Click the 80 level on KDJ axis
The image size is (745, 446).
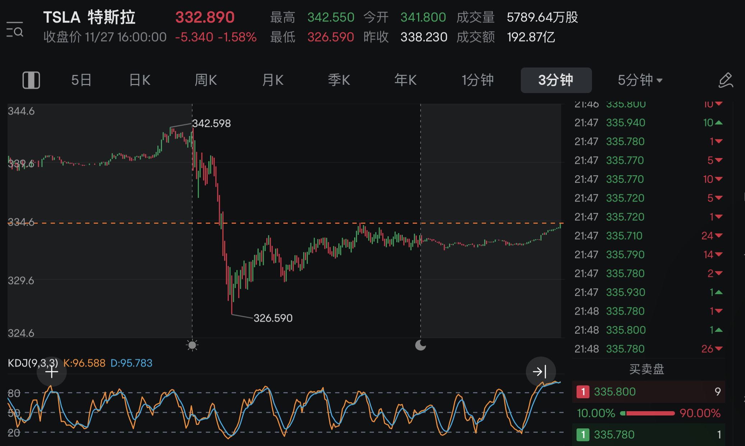(x=14, y=394)
